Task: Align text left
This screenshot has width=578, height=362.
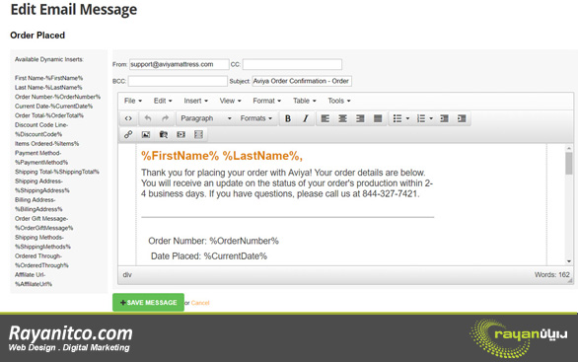Action: click(325, 118)
